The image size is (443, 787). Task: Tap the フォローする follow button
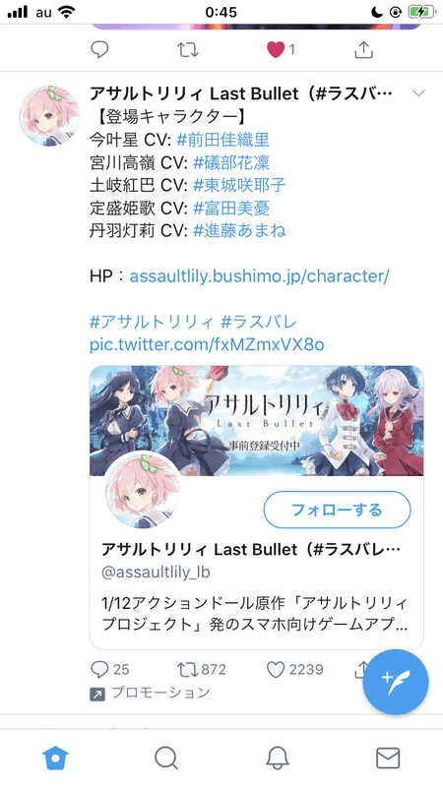(337, 510)
